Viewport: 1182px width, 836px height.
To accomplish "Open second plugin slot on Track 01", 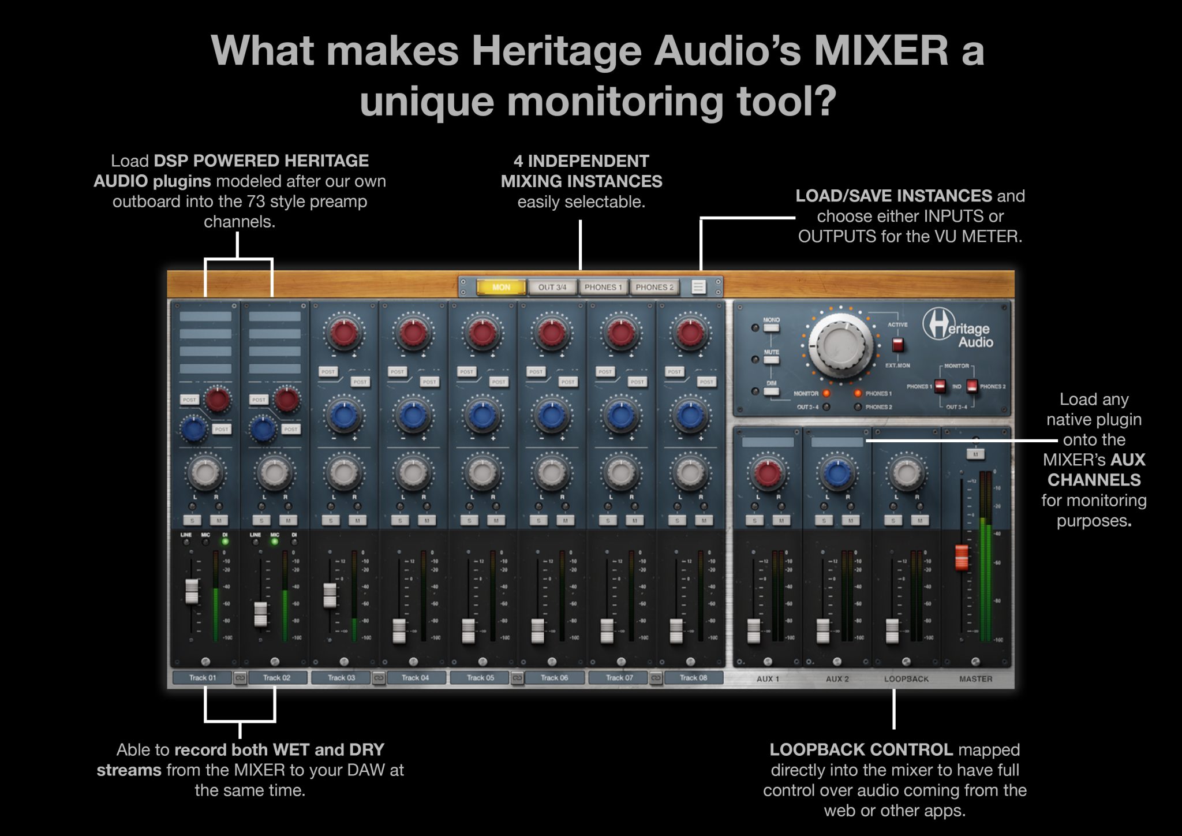I will pos(205,334).
